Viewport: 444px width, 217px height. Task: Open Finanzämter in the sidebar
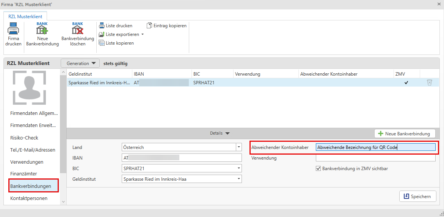click(x=24, y=174)
